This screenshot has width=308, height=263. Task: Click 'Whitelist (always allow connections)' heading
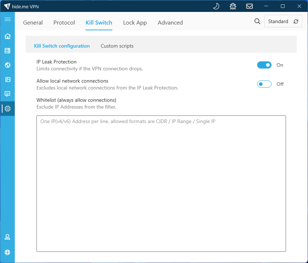coord(76,100)
